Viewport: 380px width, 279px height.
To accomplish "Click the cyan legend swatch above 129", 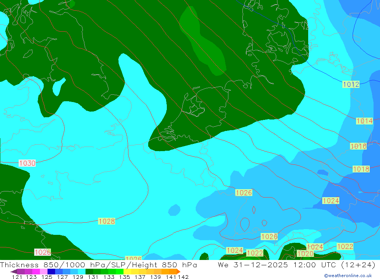I will pyautogui.click(x=81, y=271).
